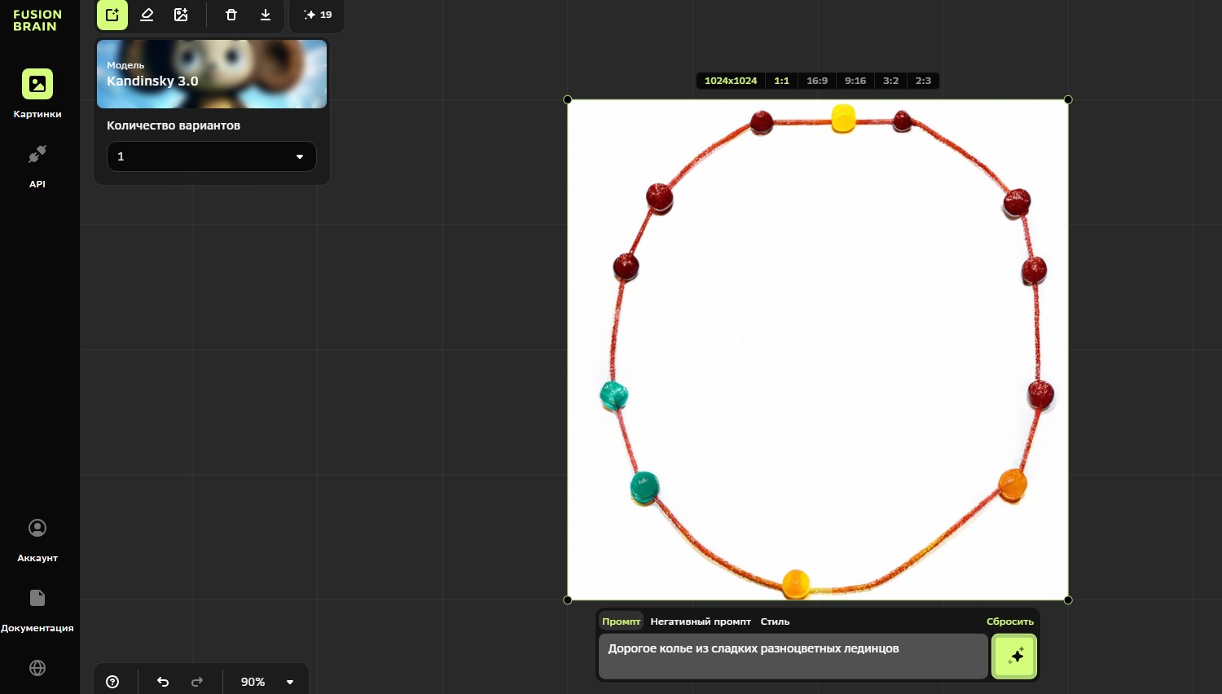Open the help question mark icon
Viewport: 1222px width, 694px height.
tap(112, 682)
